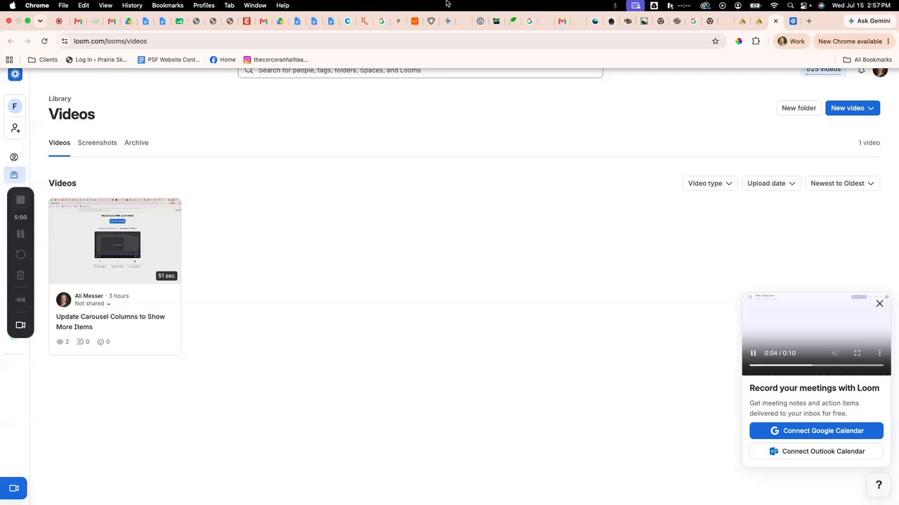This screenshot has height=505, width=899.
Task: Click the Loom search field
Action: point(420,71)
